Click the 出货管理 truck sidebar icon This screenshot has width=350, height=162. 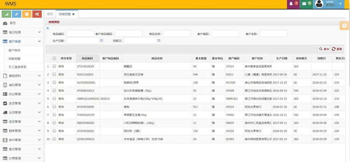(5, 112)
